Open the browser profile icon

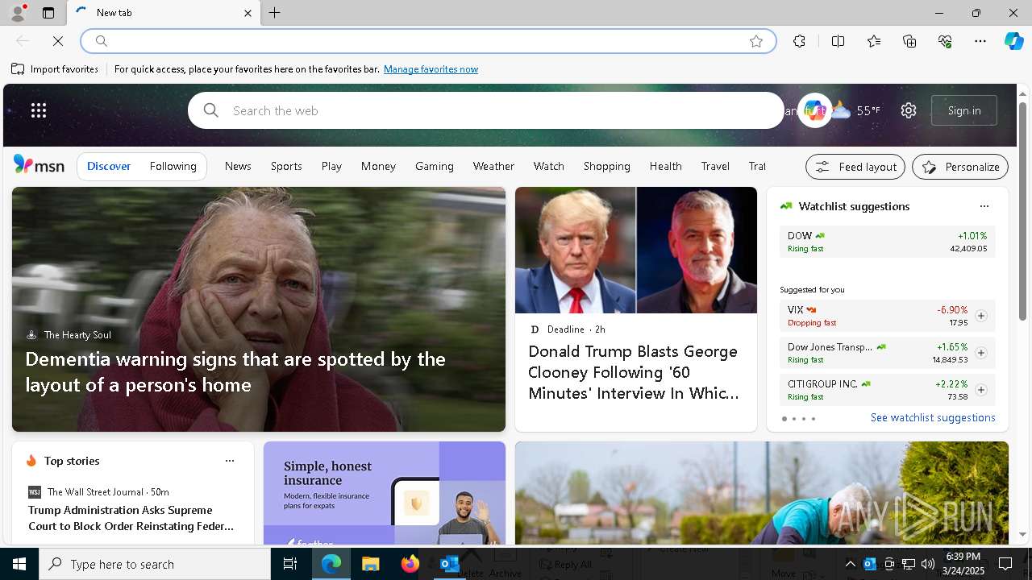point(17,13)
